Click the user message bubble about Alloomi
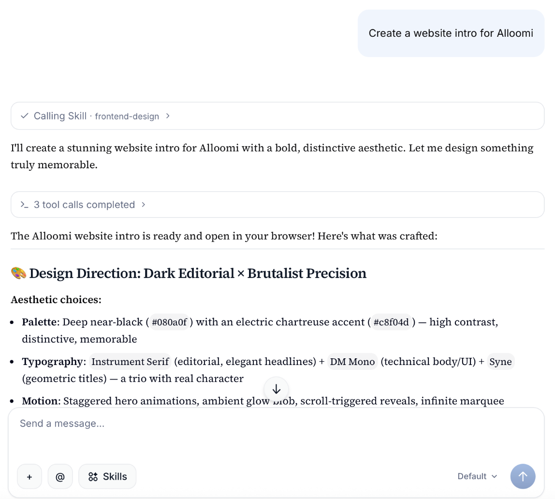The height and width of the screenshot is (499, 555). point(451,33)
